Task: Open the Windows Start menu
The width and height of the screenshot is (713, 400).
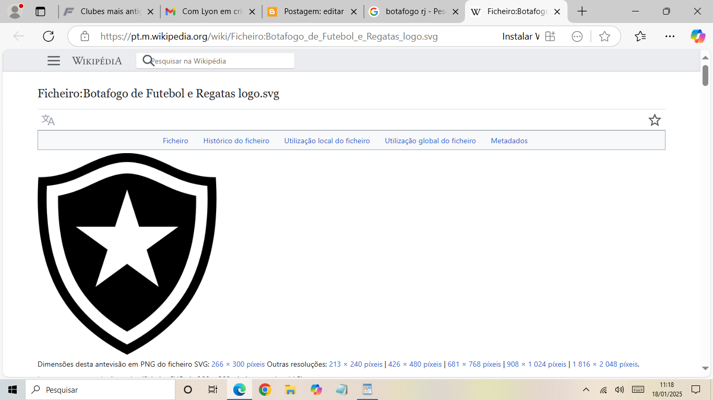Action: (x=13, y=390)
